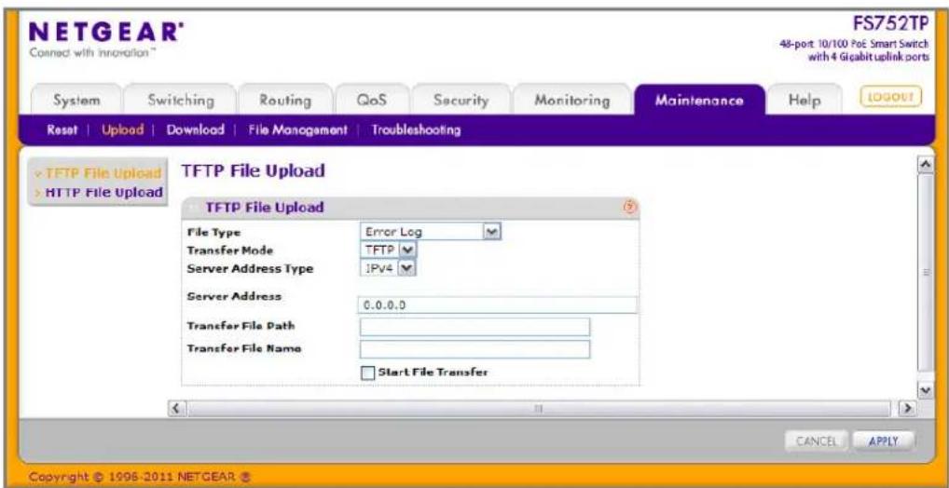Click the horizontal scrollbar thumb

pyautogui.click(x=538, y=408)
